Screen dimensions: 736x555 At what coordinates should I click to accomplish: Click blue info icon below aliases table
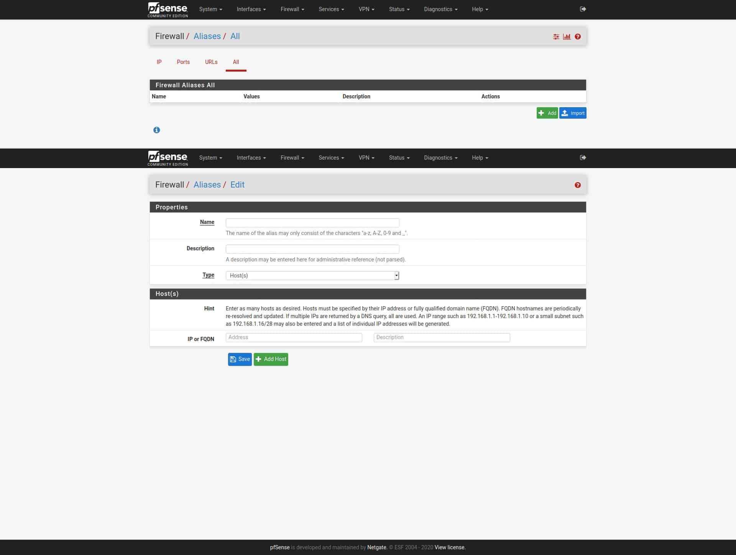[156, 130]
